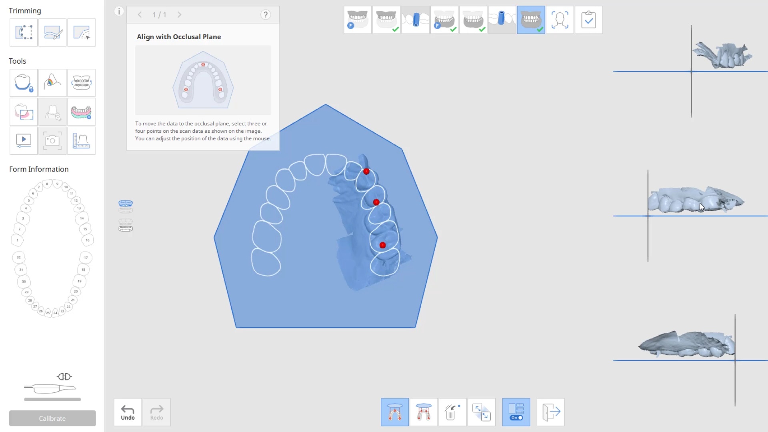Viewport: 768px width, 432px height.
Task: Click the Undo button
Action: 128,412
